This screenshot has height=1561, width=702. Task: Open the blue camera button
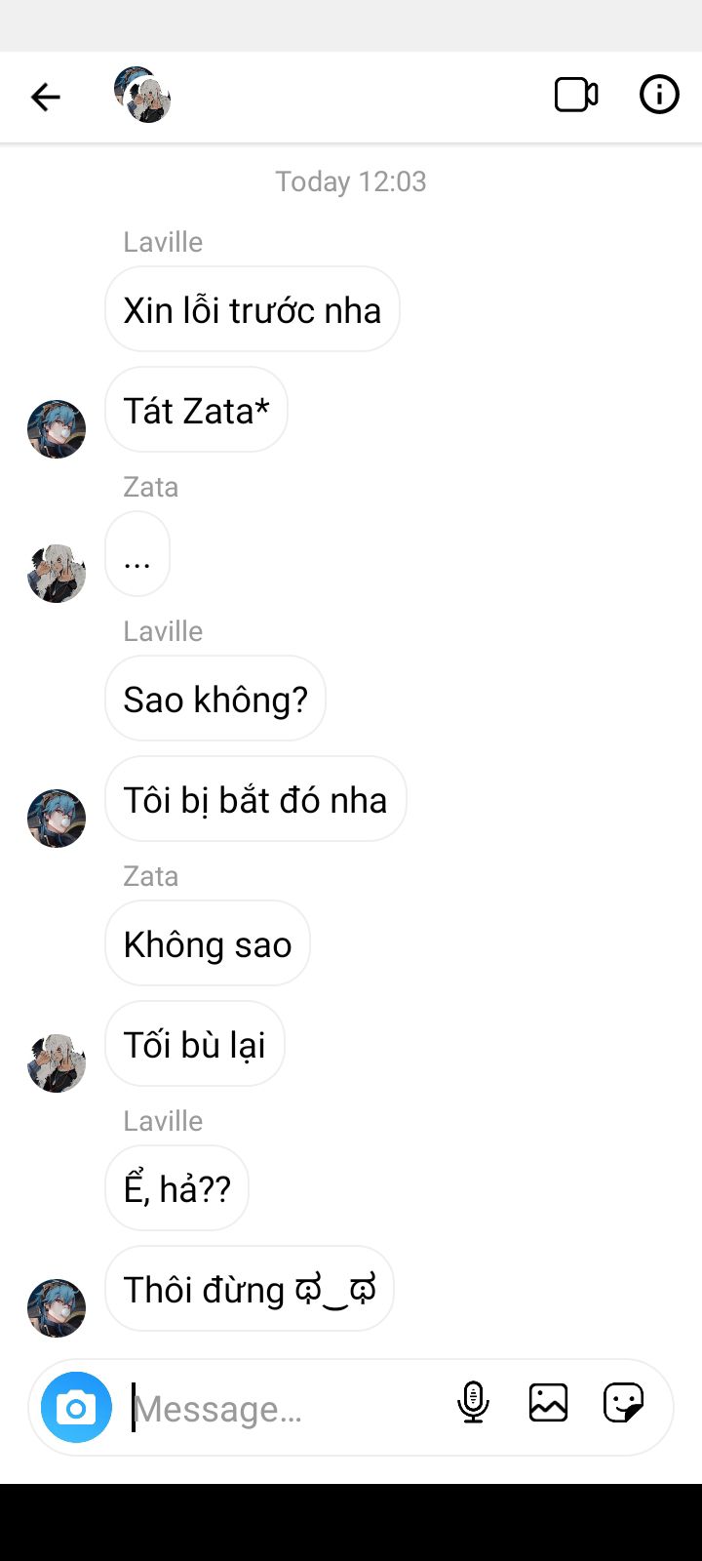tap(76, 1407)
